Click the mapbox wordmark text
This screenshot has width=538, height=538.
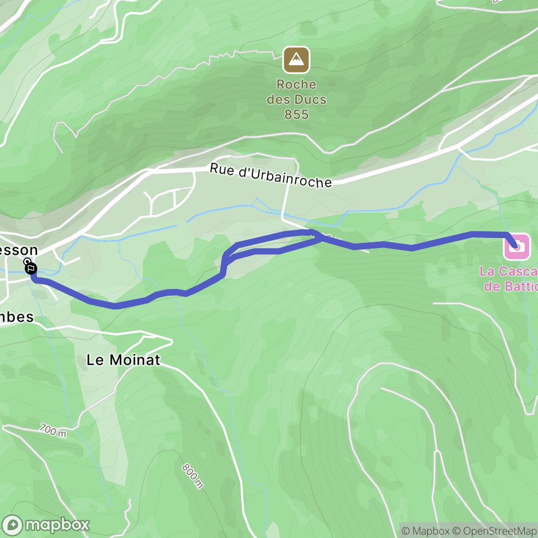point(57,525)
